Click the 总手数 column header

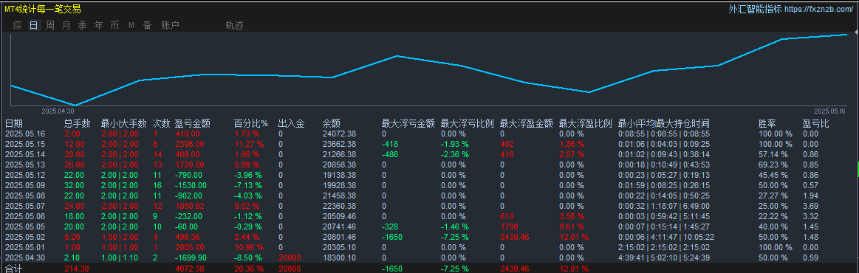point(78,124)
